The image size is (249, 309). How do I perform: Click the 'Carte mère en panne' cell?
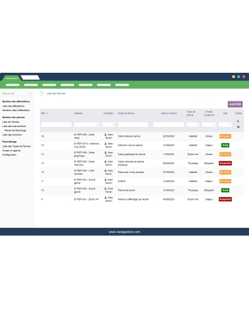coord(129,136)
